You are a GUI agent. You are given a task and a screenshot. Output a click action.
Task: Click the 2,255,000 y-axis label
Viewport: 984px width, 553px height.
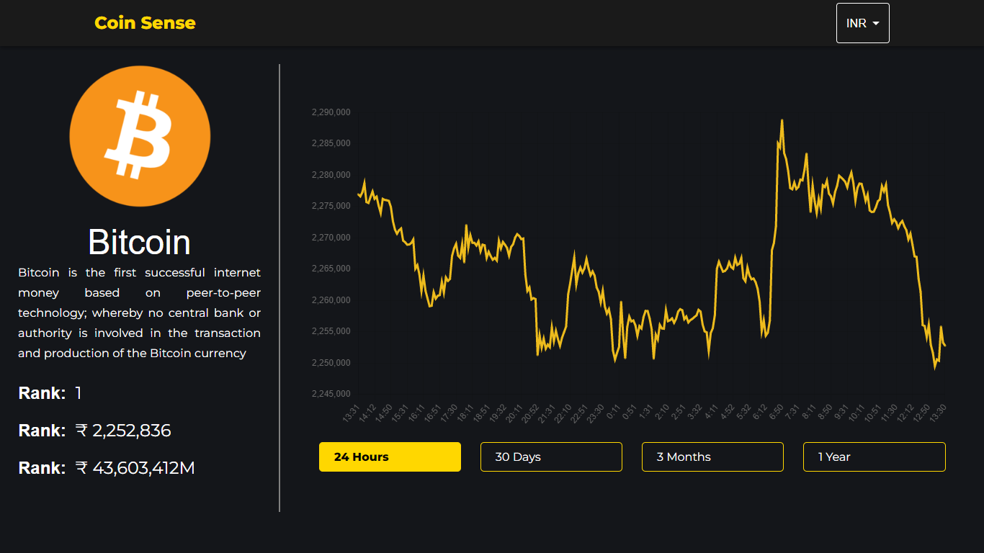[331, 331]
